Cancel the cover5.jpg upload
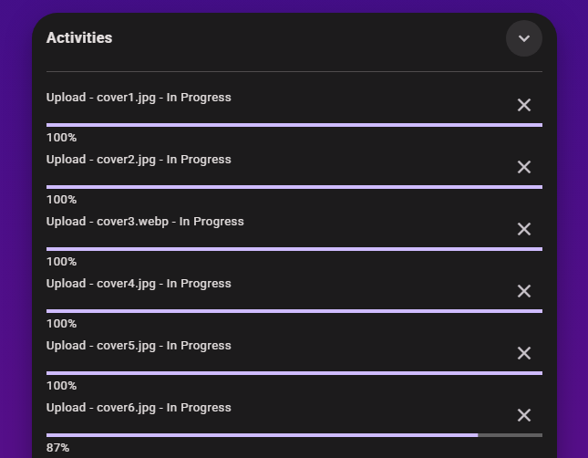 (x=524, y=353)
